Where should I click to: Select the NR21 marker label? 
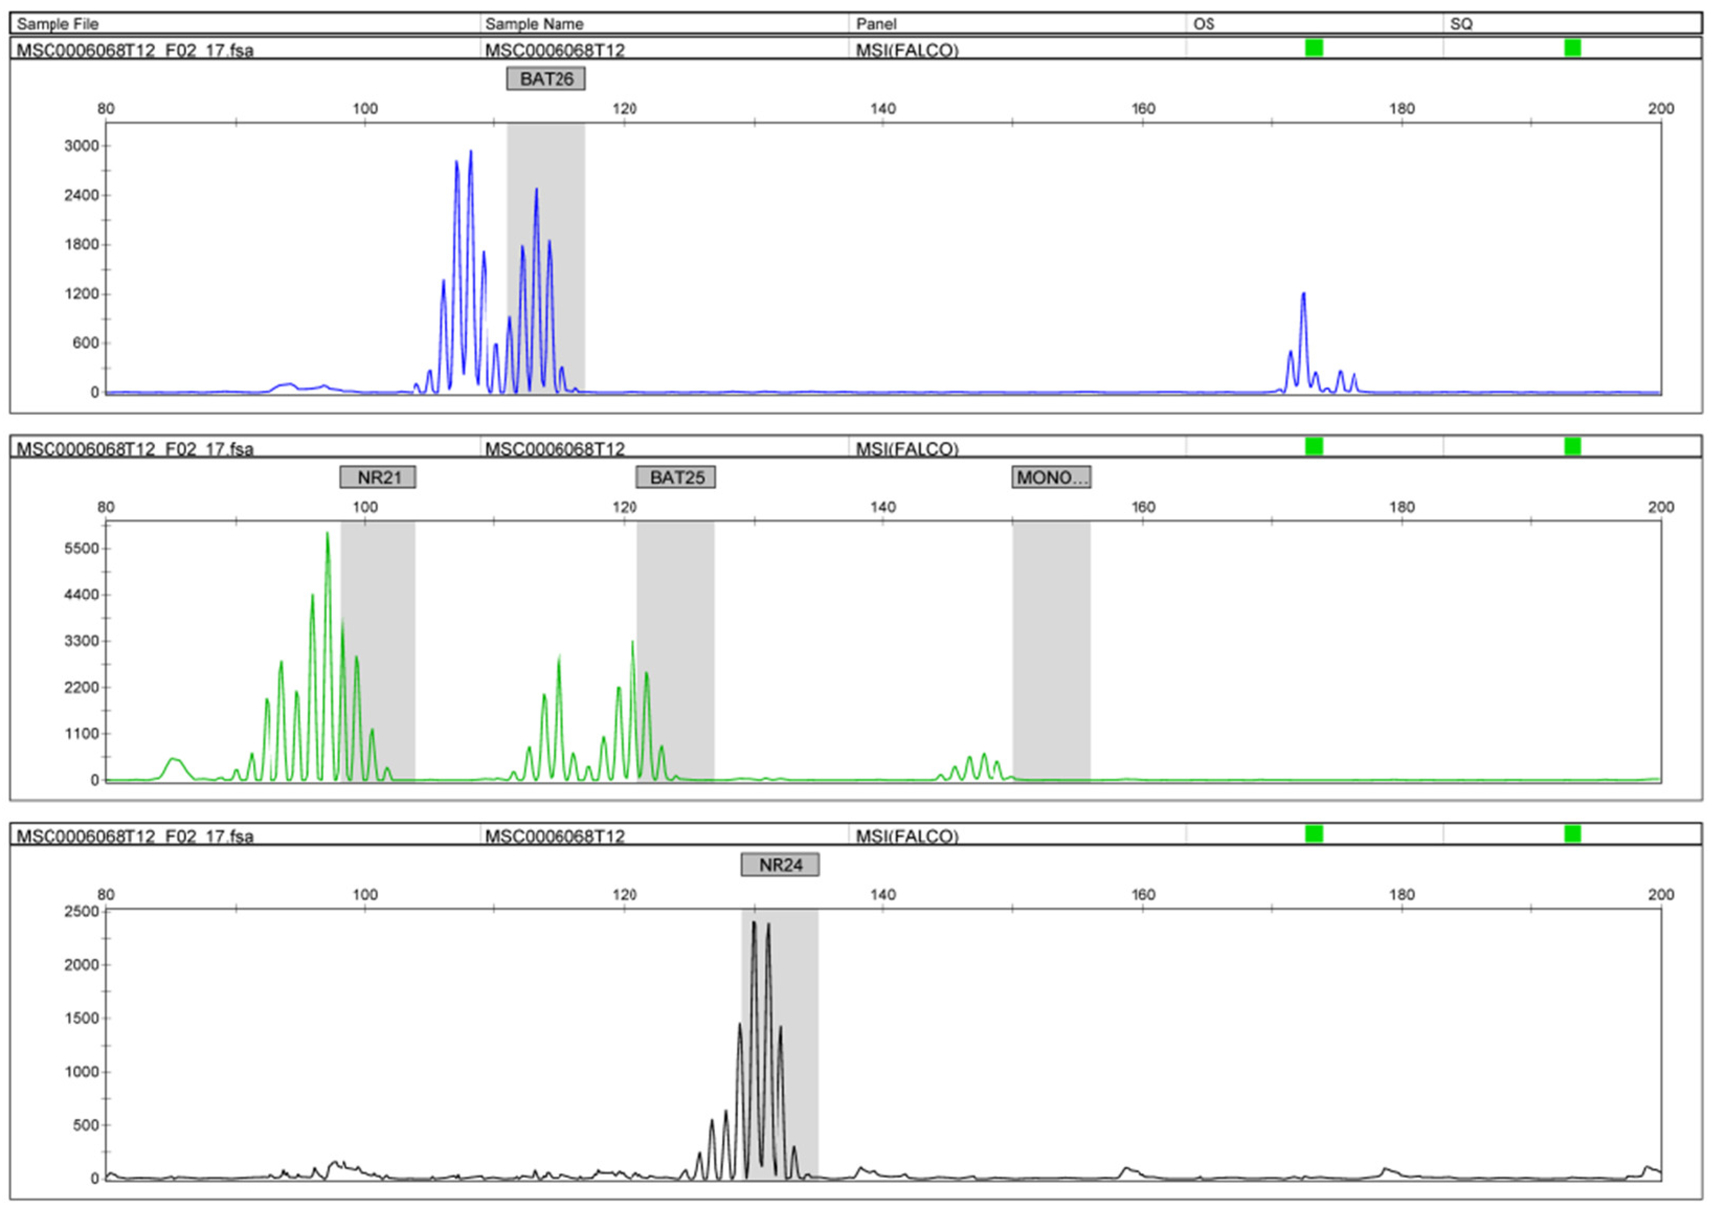click(378, 477)
